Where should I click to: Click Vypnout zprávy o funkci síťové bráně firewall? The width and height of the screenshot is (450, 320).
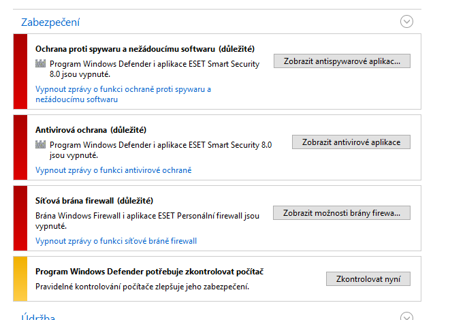click(x=116, y=241)
